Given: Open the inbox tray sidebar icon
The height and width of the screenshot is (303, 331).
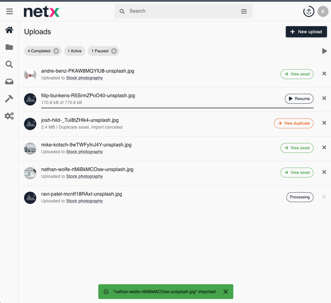Looking at the screenshot, I should tap(9, 82).
